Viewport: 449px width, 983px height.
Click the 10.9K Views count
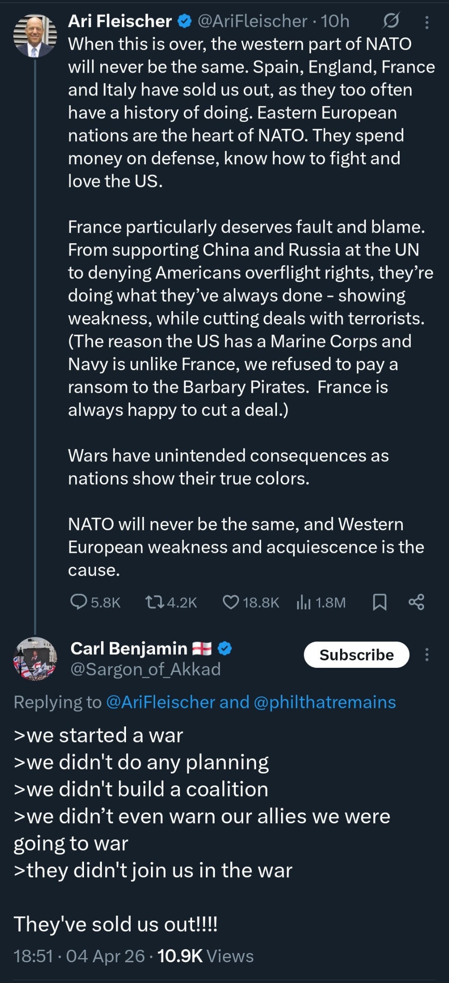(x=205, y=956)
